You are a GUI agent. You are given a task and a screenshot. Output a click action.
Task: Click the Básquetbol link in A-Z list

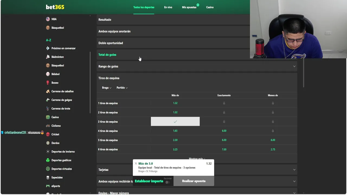pos(58,66)
